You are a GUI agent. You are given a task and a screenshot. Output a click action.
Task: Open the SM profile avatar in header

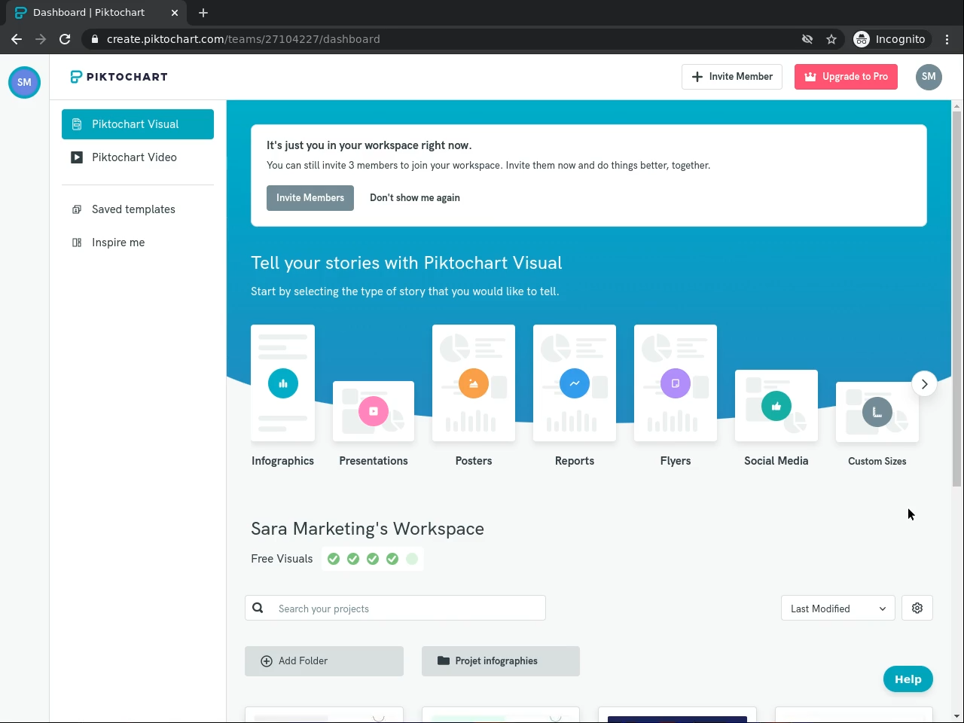pyautogui.click(x=929, y=77)
